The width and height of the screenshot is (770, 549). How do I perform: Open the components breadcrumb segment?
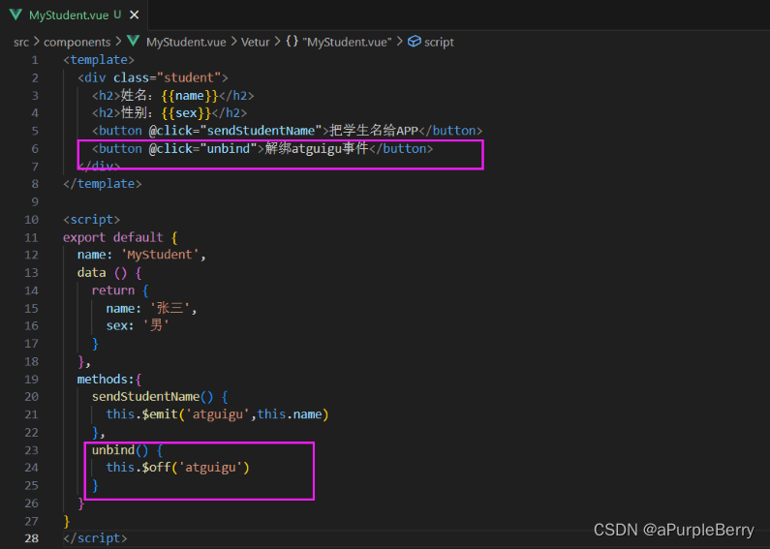pyautogui.click(x=77, y=43)
